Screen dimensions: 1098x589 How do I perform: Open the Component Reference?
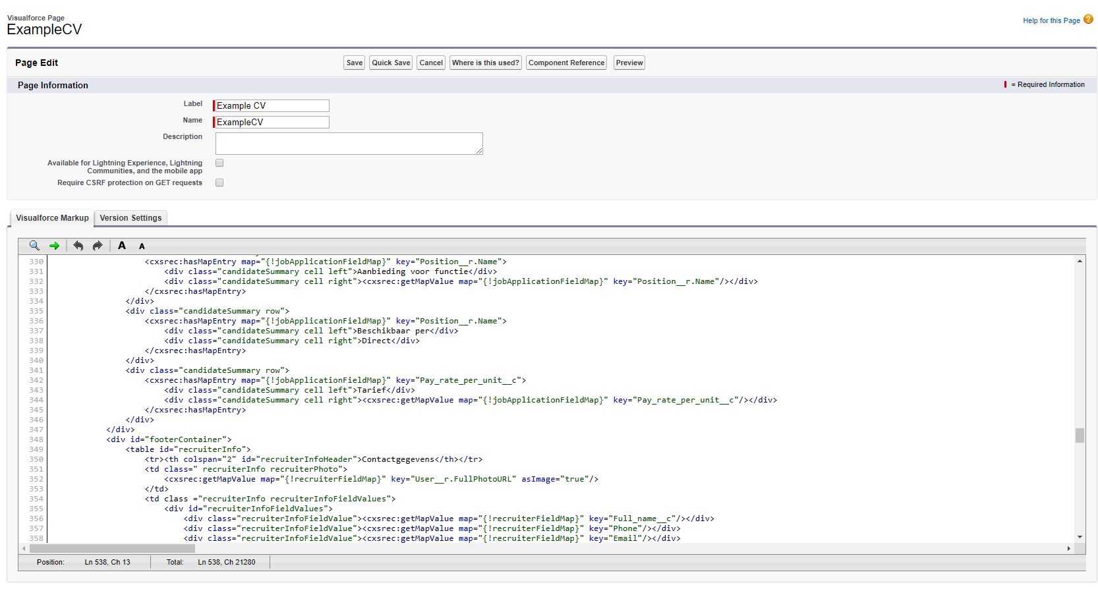click(x=566, y=63)
